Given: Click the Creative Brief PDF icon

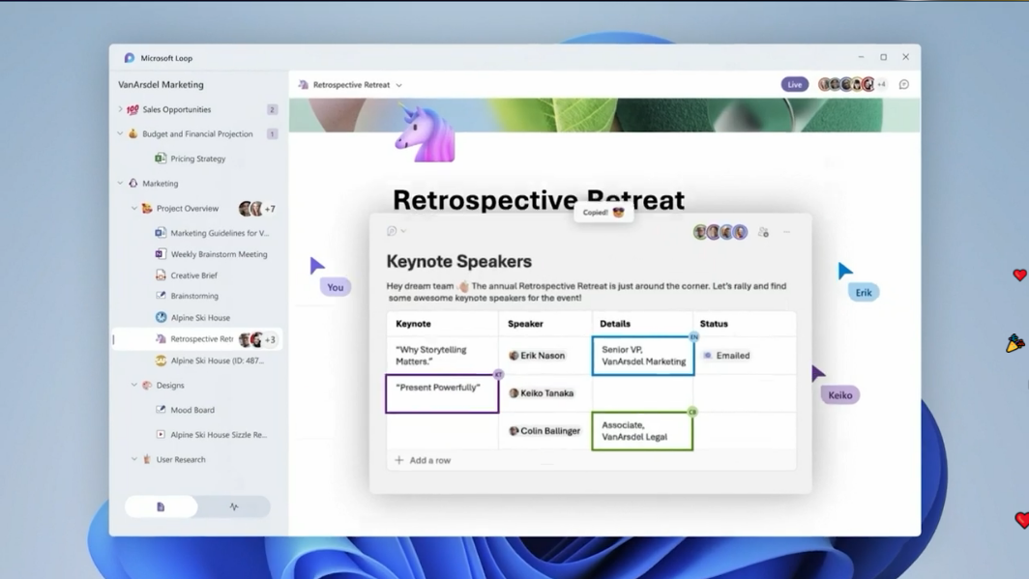Looking at the screenshot, I should (x=161, y=275).
